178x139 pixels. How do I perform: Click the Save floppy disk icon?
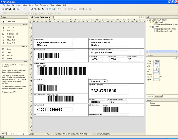click(x=9, y=9)
